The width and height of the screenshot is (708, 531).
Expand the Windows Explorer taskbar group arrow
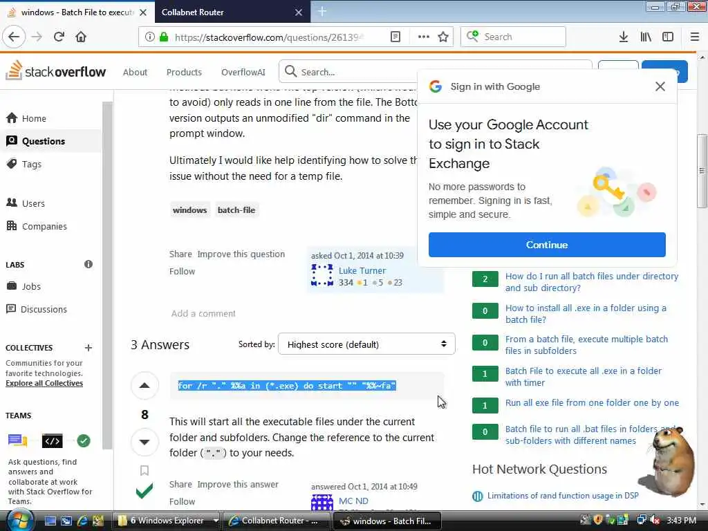pos(216,521)
